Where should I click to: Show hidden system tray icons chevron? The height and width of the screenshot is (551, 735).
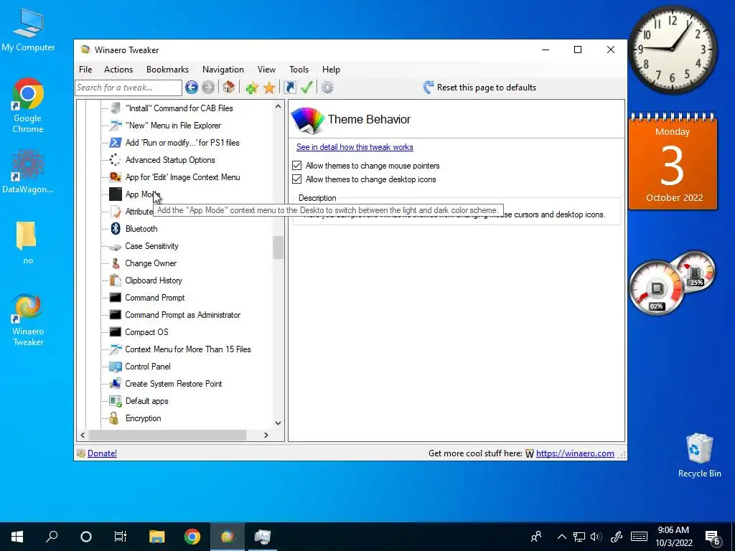click(561, 537)
